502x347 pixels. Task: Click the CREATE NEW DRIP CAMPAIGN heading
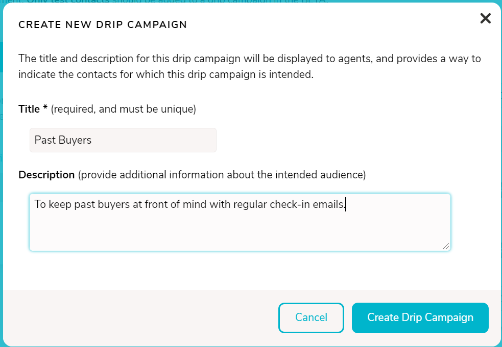click(103, 24)
